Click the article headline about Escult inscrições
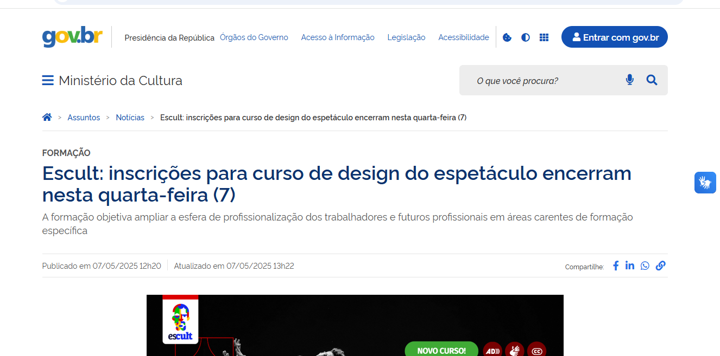The width and height of the screenshot is (720, 356). point(337,184)
